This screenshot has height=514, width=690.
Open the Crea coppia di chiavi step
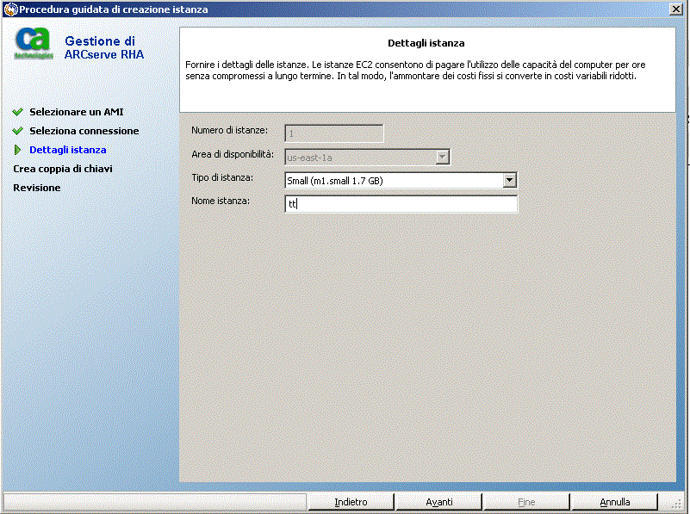63,169
